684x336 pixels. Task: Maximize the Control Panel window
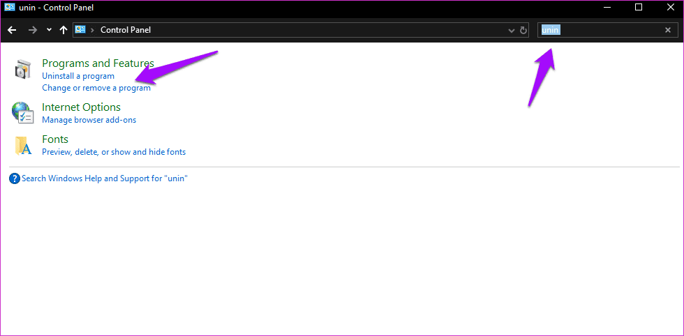point(639,7)
